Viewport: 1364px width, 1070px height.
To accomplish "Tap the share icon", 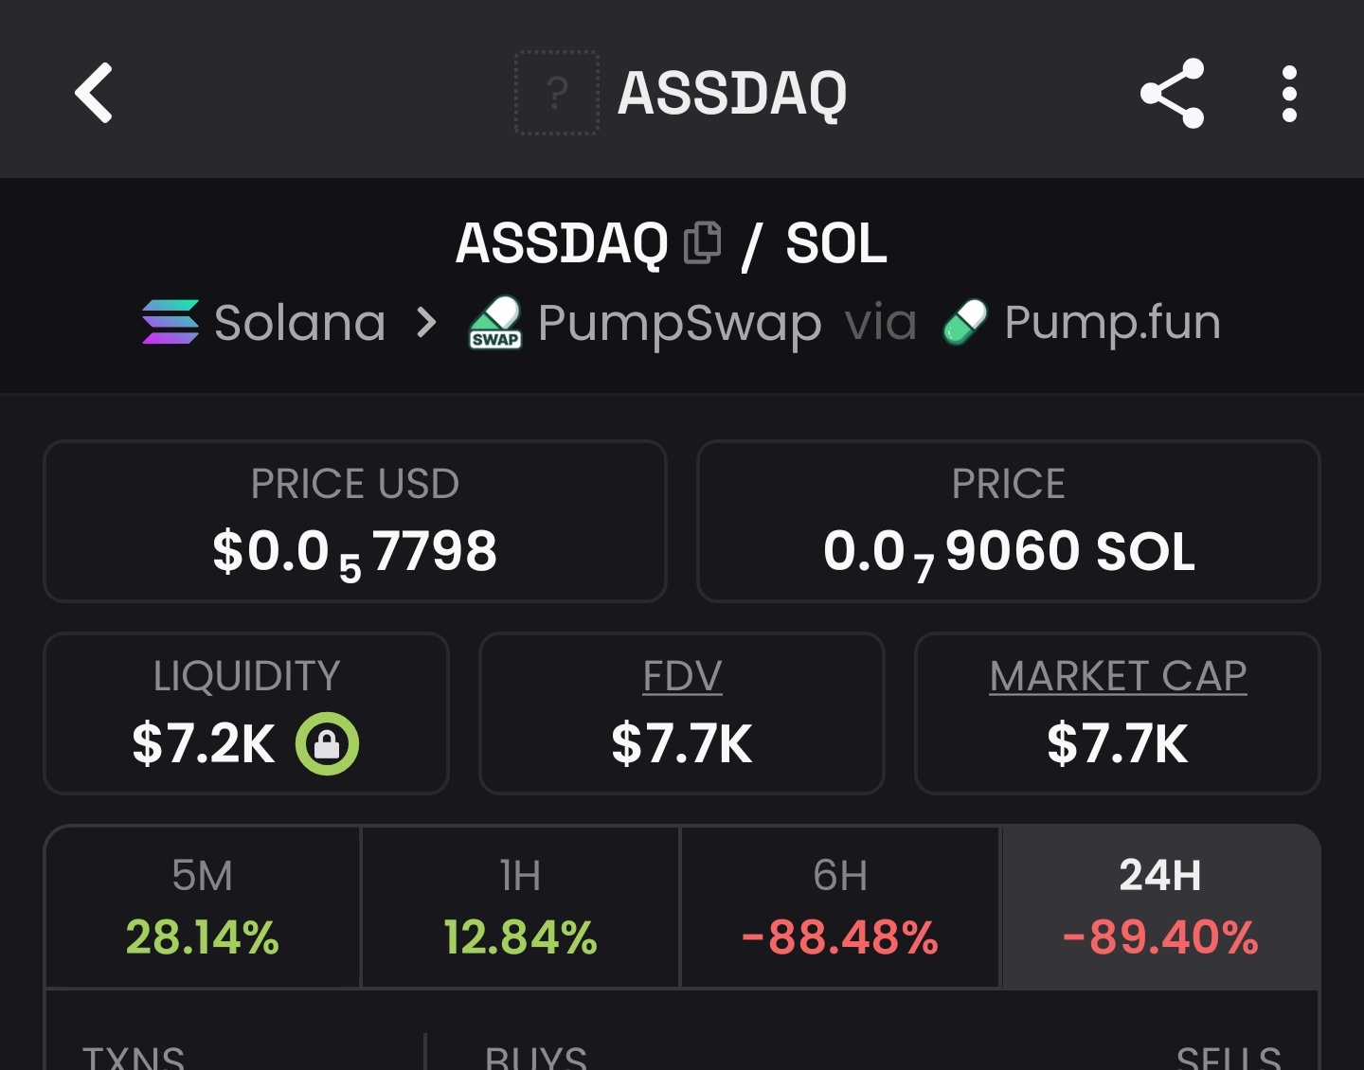I will (1172, 93).
